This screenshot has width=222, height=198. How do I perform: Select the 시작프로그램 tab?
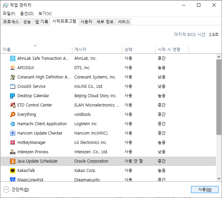[x=64, y=21]
